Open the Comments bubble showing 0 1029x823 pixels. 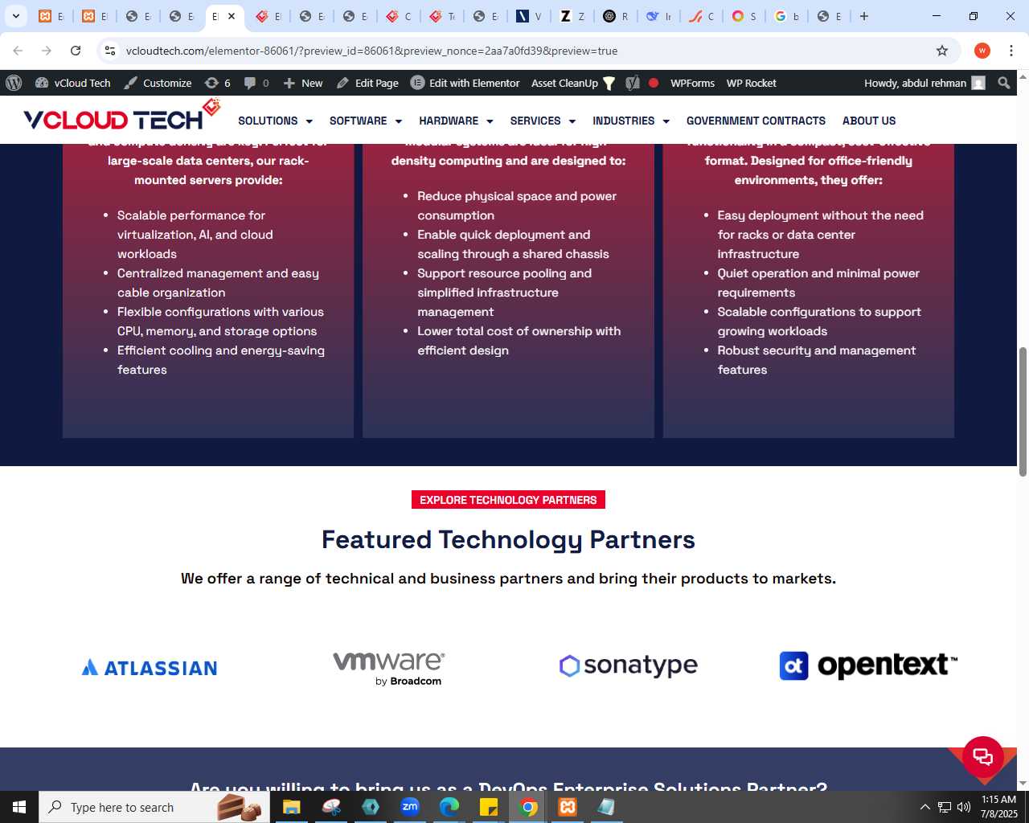coord(256,83)
